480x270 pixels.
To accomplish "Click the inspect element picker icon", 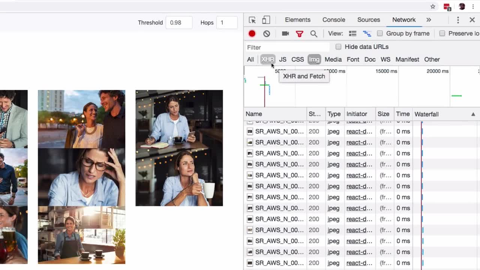I will click(x=252, y=20).
